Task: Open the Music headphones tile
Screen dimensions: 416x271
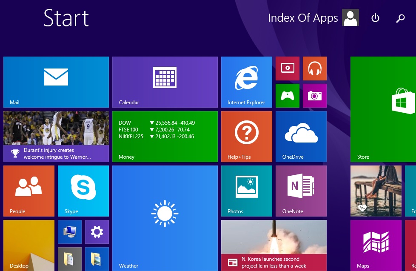Action: tap(315, 68)
